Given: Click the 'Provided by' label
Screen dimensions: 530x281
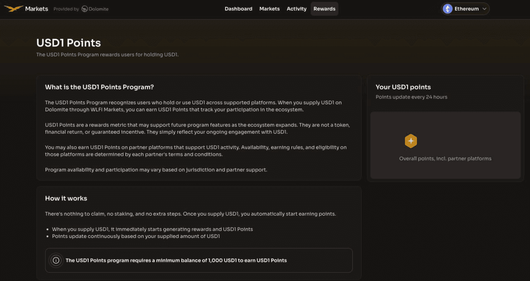Looking at the screenshot, I should [66, 9].
